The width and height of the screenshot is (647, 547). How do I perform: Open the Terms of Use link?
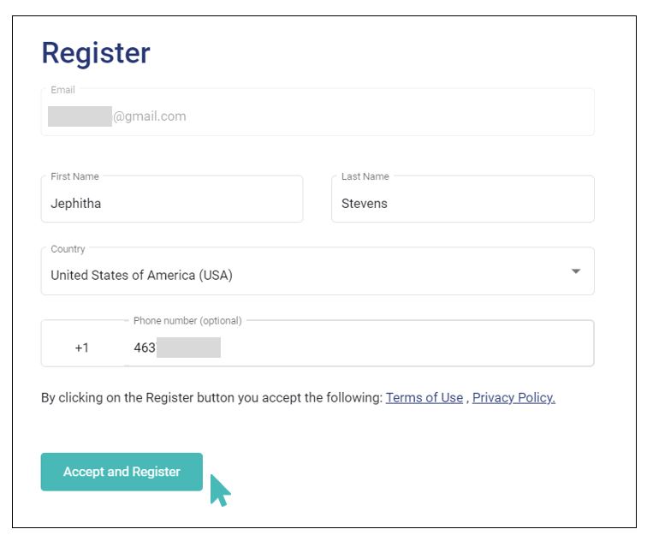click(x=424, y=397)
